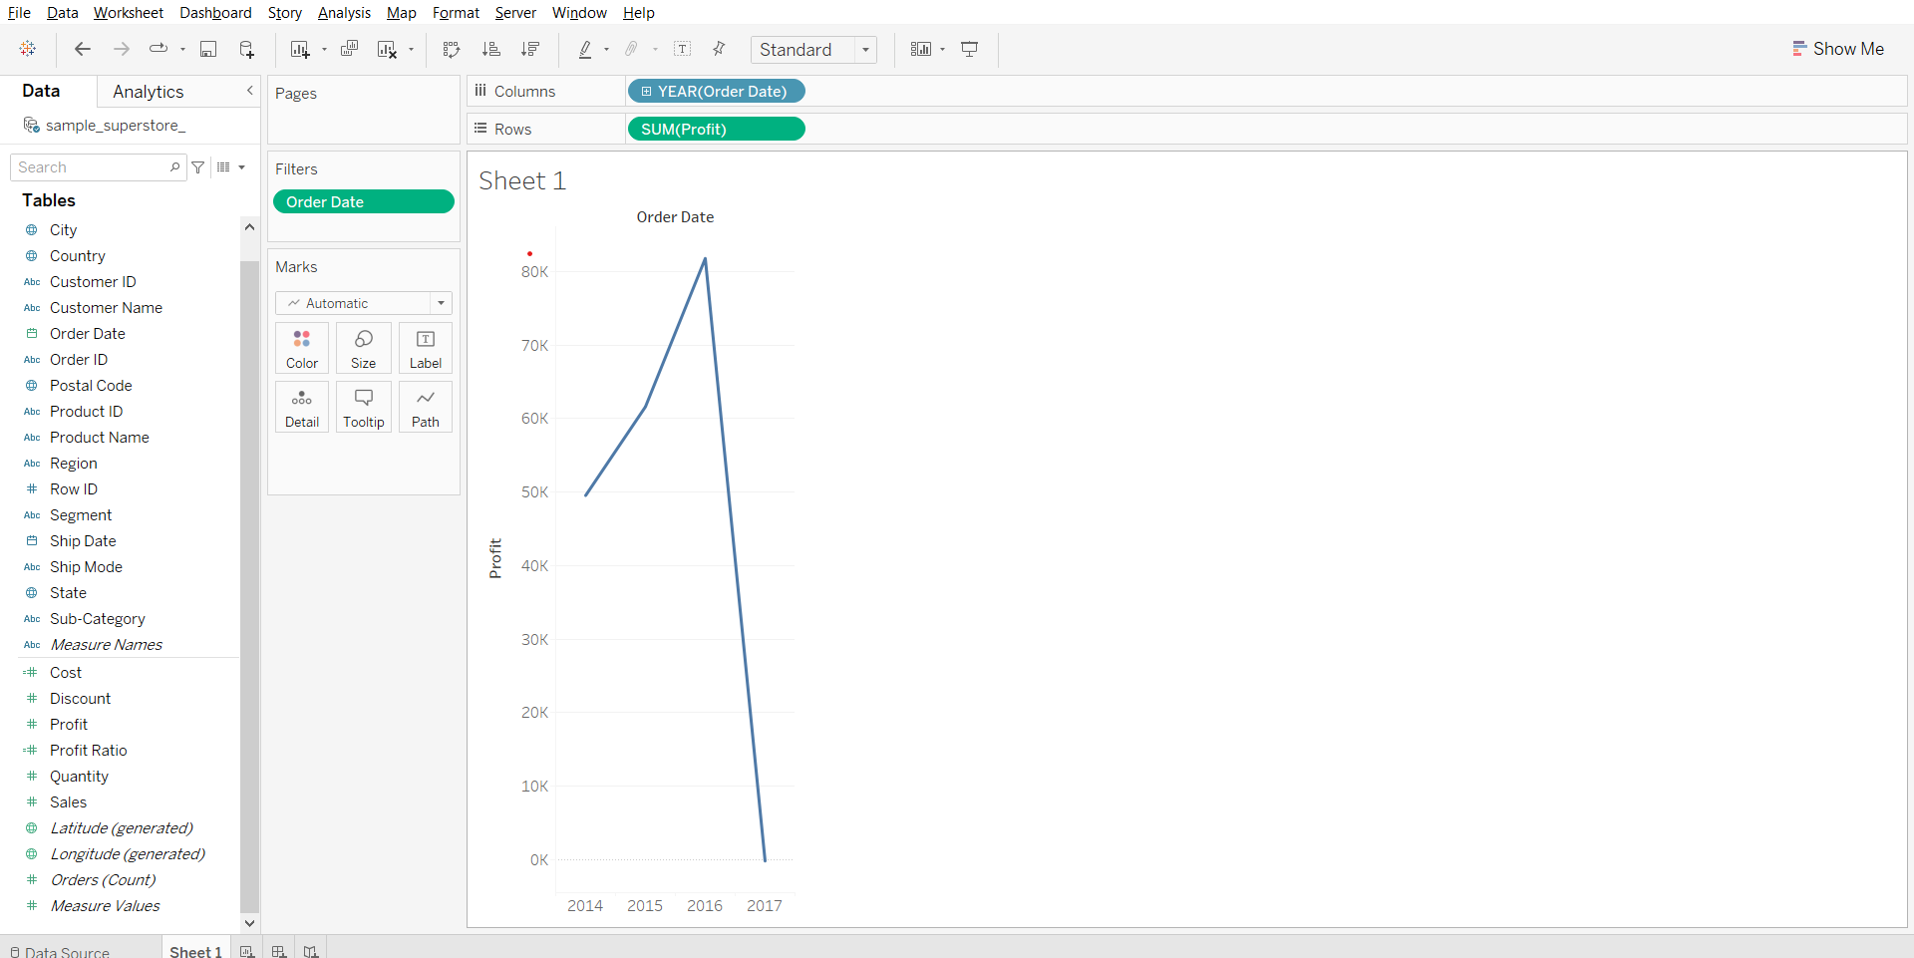Open the Analysis menu
Image resolution: width=1914 pixels, height=958 pixels.
[344, 13]
